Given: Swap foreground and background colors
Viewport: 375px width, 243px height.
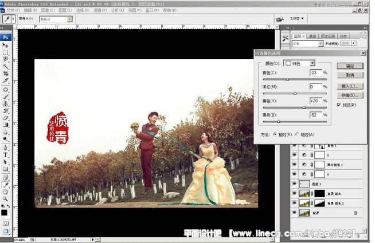Looking at the screenshot, I should coord(9,206).
